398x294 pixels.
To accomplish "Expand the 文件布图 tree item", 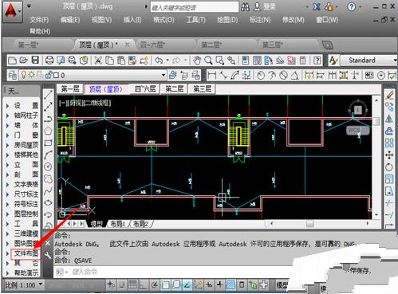I will [25, 253].
